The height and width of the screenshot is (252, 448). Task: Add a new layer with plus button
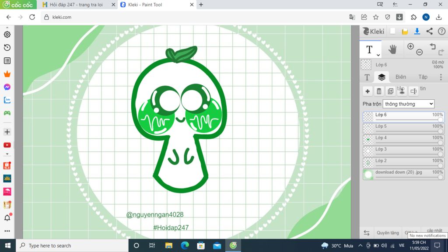pos(367,91)
